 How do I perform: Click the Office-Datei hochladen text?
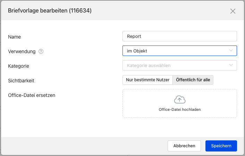tap(180, 109)
